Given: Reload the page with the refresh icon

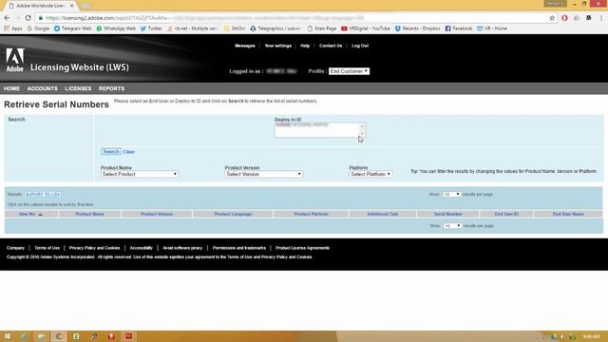Looking at the screenshot, I should pos(28,18).
